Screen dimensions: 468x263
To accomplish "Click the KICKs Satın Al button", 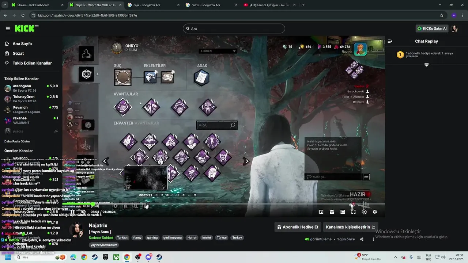I will 432,28.
